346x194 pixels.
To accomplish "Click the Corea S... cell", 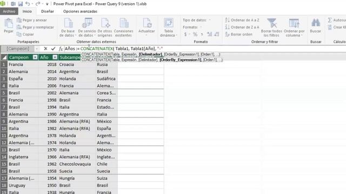I will 107,93.
